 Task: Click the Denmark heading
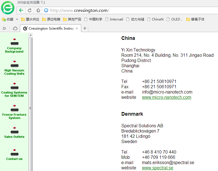132,114
